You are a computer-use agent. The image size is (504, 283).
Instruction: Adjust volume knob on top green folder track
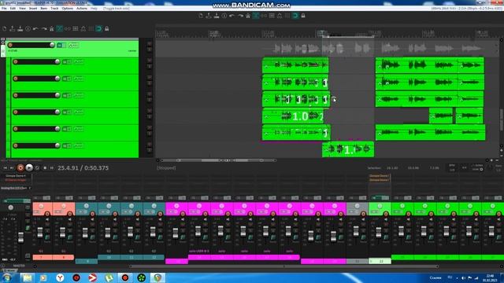52,45
